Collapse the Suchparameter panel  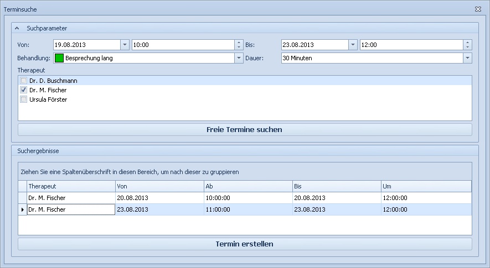(x=17, y=28)
